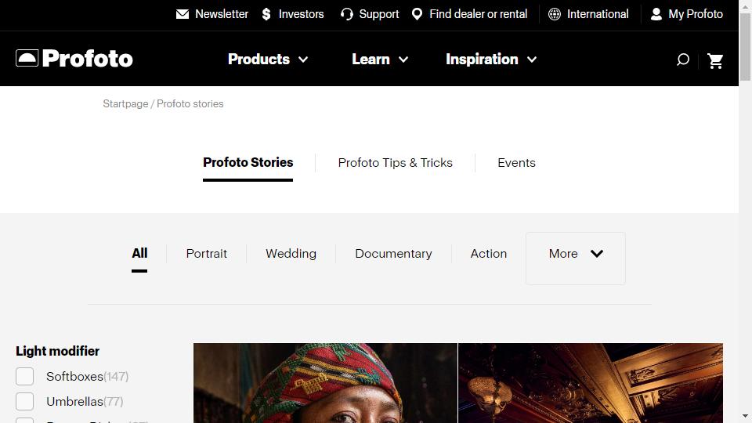Switch to Profoto Stories tab
The height and width of the screenshot is (423, 752).
[x=248, y=163]
